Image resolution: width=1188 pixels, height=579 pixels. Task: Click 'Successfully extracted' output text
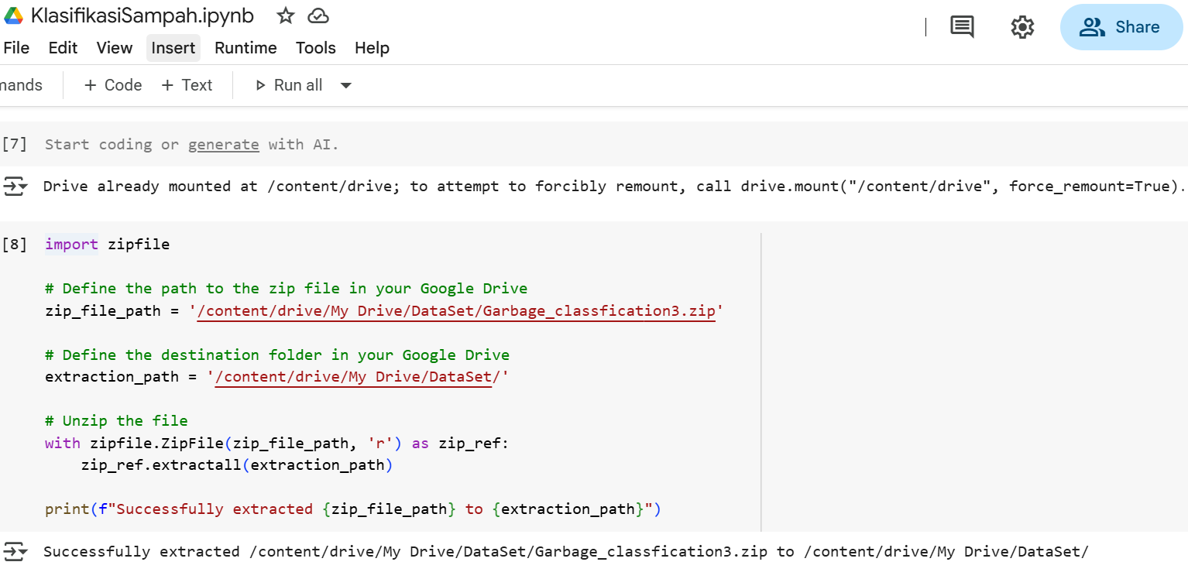point(566,552)
